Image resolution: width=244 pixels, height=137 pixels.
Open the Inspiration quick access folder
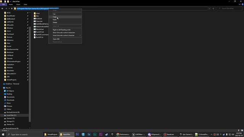pyautogui.click(x=10, y=64)
